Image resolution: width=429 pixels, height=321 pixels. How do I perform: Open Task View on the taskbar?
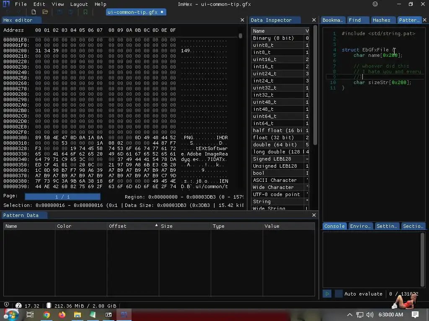pos(30,315)
